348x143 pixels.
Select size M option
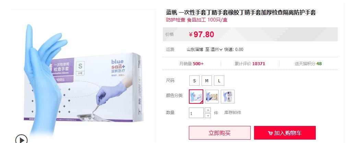pyautogui.click(x=207, y=81)
